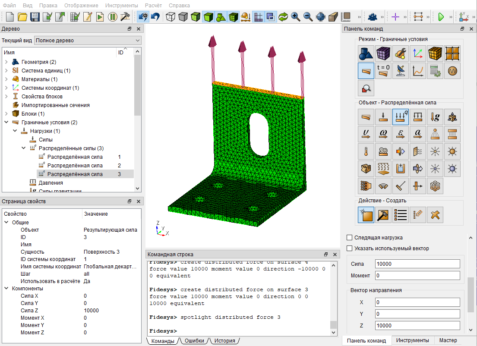Viewport: 477px width, 346px height.
Task: Expand the Геометрия tree node
Action: 6,62
